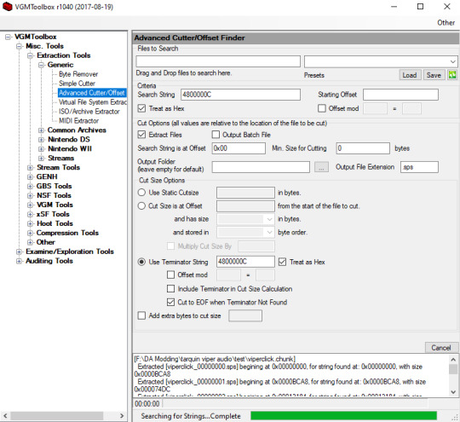Image resolution: width=460 pixels, height=422 pixels.
Task: Expand the NSF Tools node
Action: click(x=30, y=195)
